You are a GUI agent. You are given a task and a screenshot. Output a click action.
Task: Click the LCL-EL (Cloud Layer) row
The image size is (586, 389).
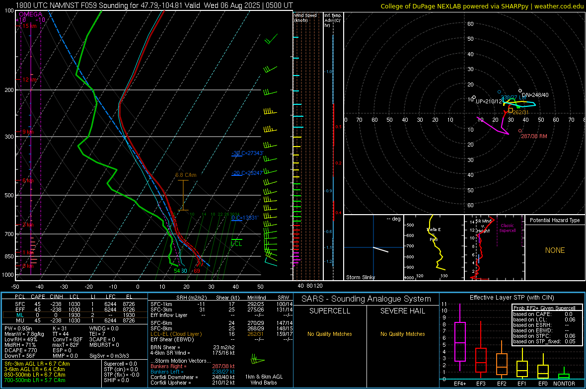221,334
